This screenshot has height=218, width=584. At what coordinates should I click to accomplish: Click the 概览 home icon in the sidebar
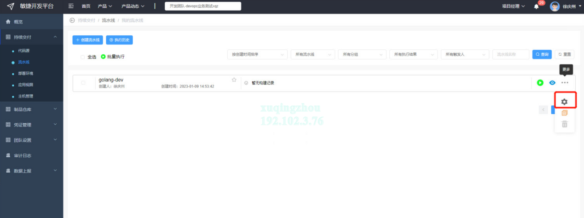(8, 22)
